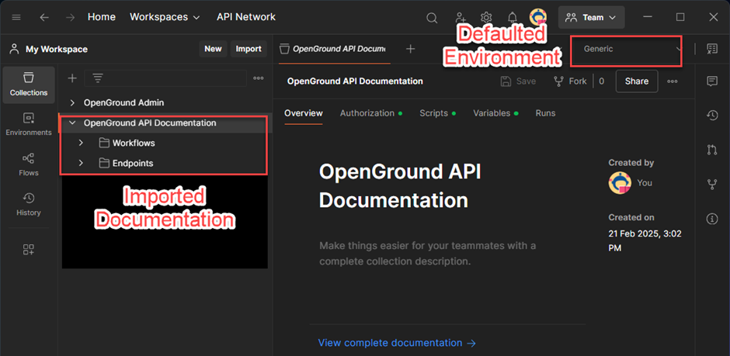730x356 pixels.
Task: Click the OpenGround API Documentation title heading
Action: pyautogui.click(x=400, y=186)
